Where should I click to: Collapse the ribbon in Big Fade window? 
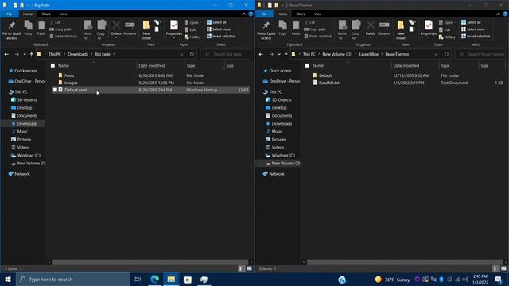[244, 14]
